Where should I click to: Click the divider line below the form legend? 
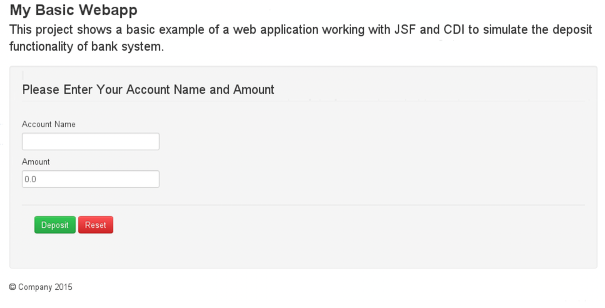[x=303, y=101]
